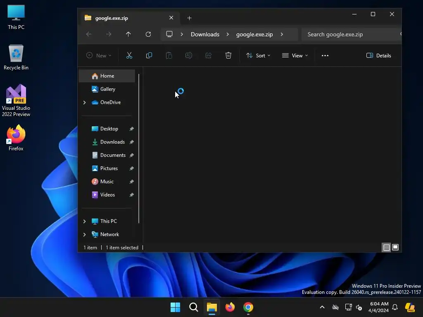
Task: Click the Cut scissors icon in toolbar
Action: click(x=129, y=56)
